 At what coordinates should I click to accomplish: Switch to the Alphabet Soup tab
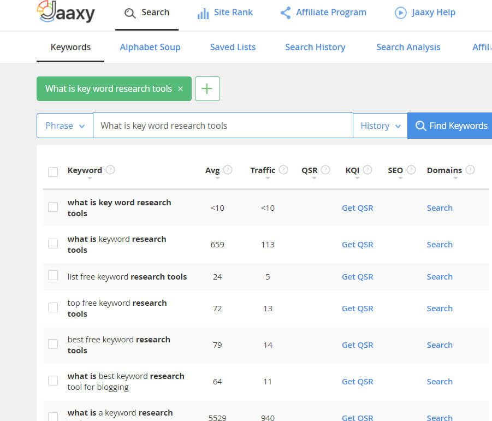150,48
